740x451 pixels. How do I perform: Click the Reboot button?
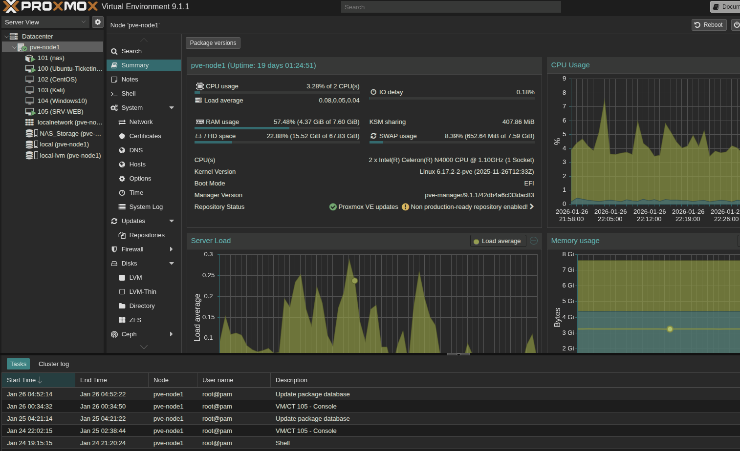tap(709, 25)
